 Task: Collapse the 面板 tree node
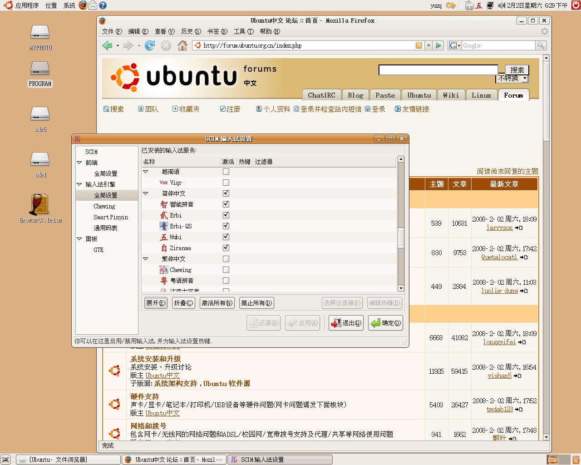tap(79, 239)
